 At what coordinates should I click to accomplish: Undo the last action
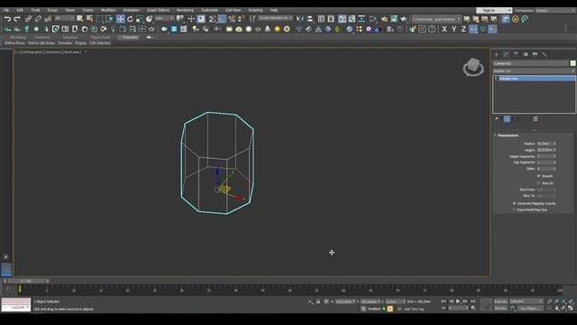[x=7, y=19]
